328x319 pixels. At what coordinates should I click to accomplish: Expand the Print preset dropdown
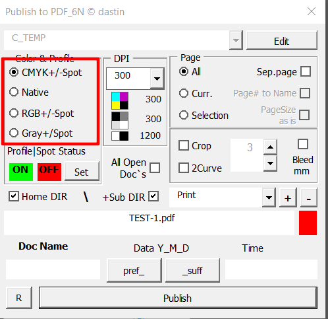(269, 197)
